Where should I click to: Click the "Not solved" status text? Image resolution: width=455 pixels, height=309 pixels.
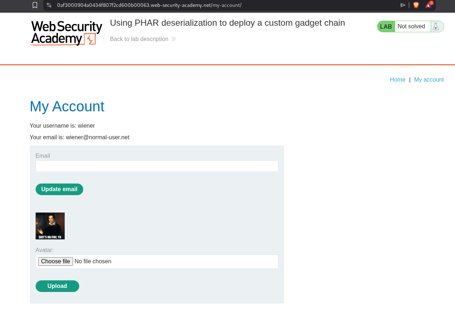(411, 26)
